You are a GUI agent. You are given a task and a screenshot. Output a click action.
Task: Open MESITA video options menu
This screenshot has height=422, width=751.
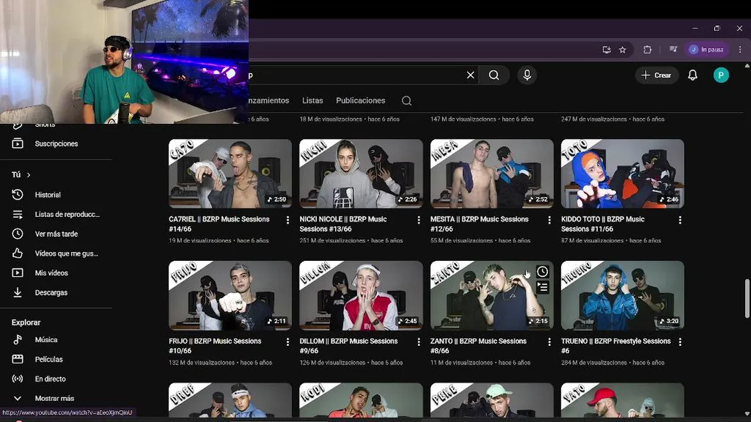coord(549,220)
